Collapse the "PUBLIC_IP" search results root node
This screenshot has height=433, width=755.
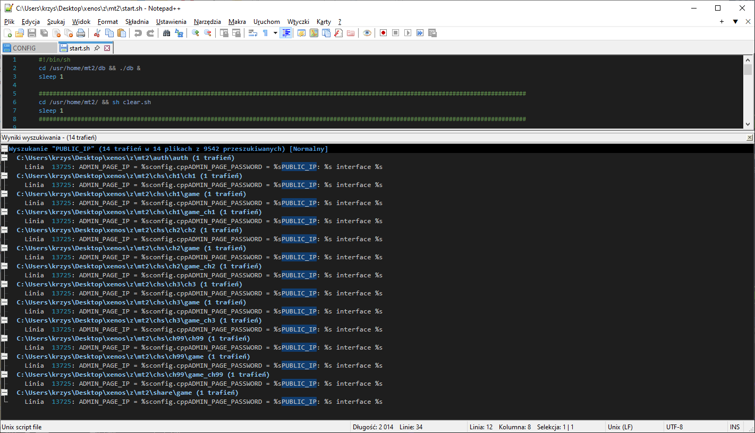click(4, 149)
